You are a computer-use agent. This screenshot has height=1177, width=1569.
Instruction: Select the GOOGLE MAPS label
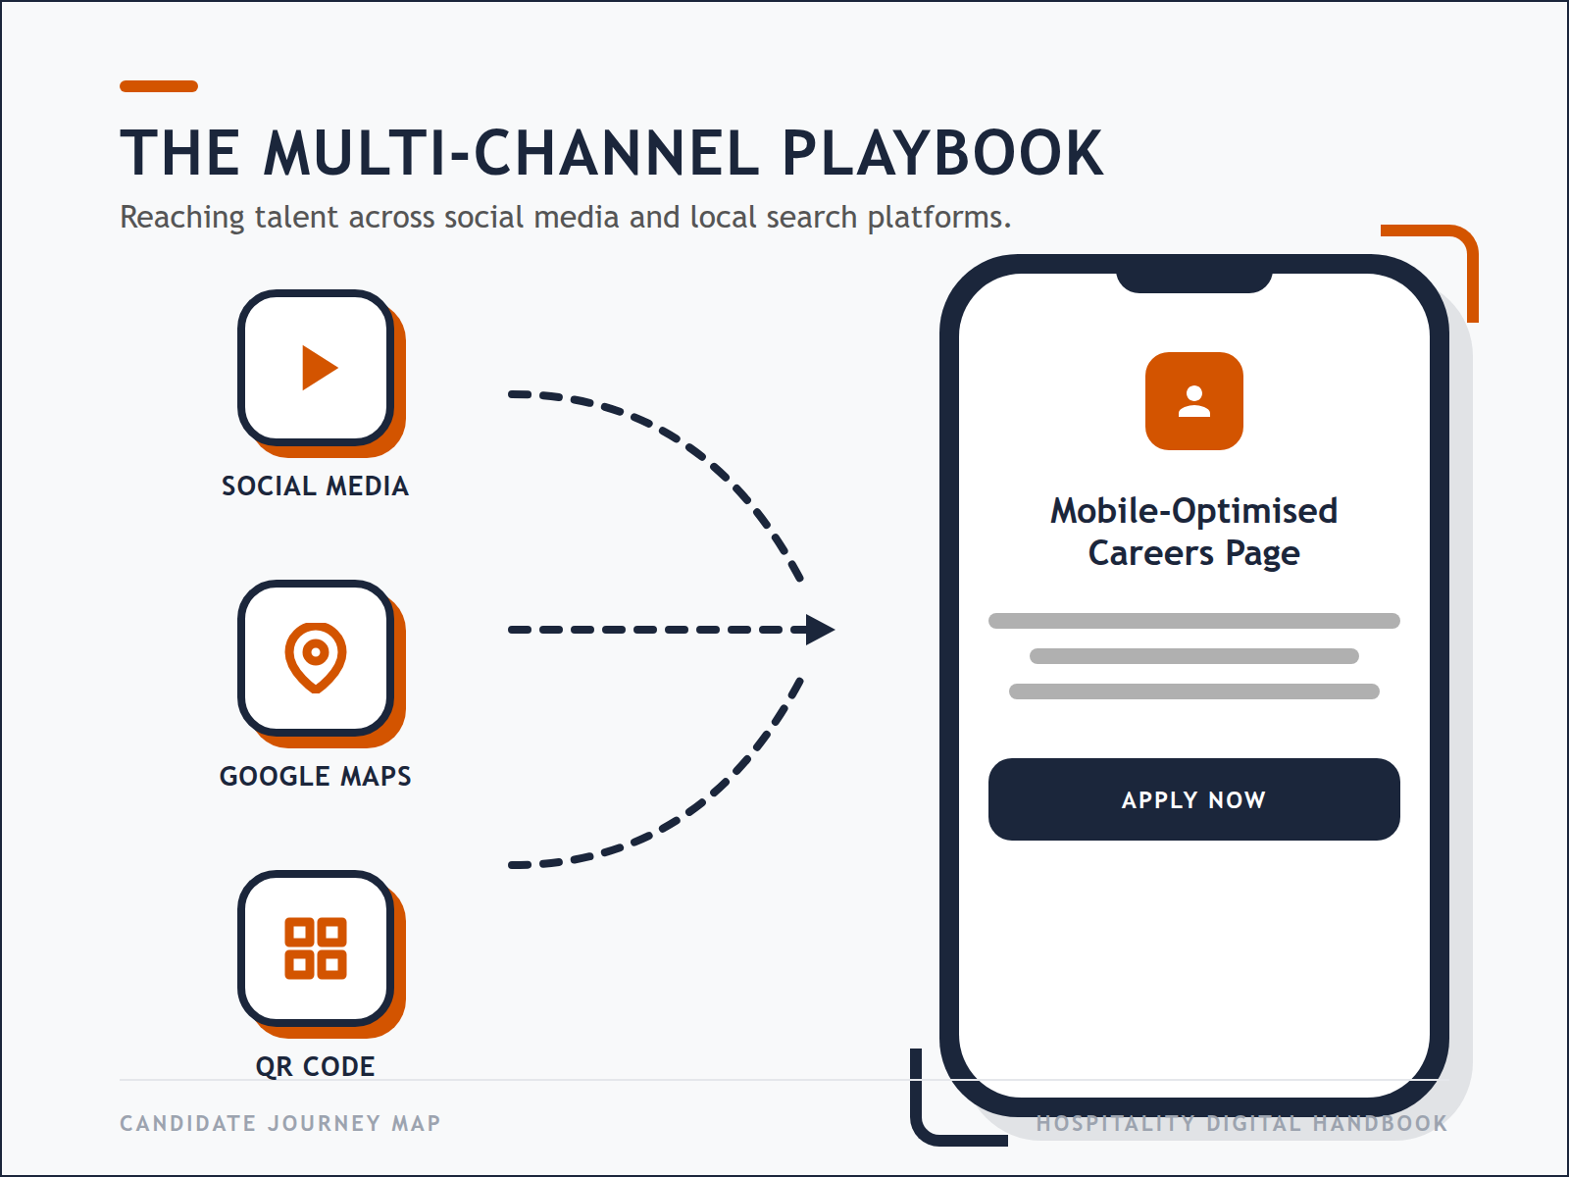pos(316,776)
